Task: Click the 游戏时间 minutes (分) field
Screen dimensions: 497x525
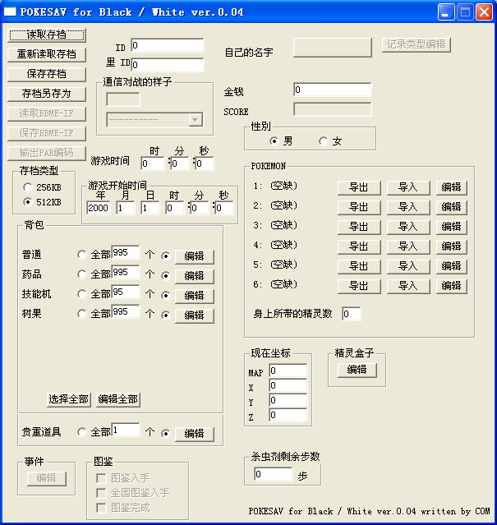Action: click(x=179, y=163)
